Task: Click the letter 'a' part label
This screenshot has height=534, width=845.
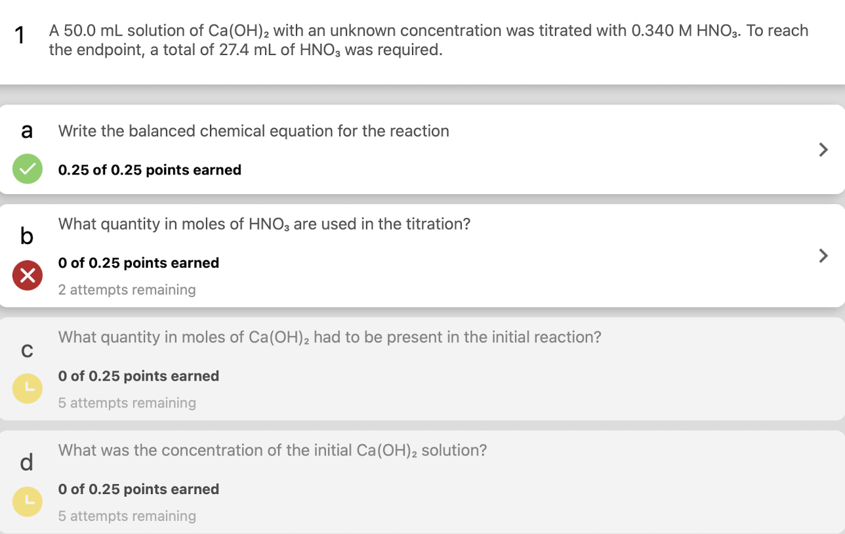Action: pyautogui.click(x=26, y=131)
